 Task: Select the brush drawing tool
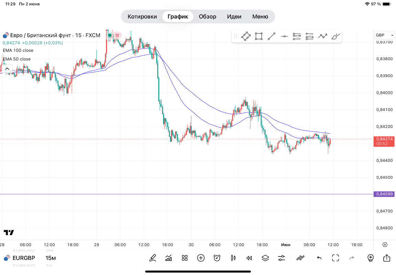[x=336, y=36]
